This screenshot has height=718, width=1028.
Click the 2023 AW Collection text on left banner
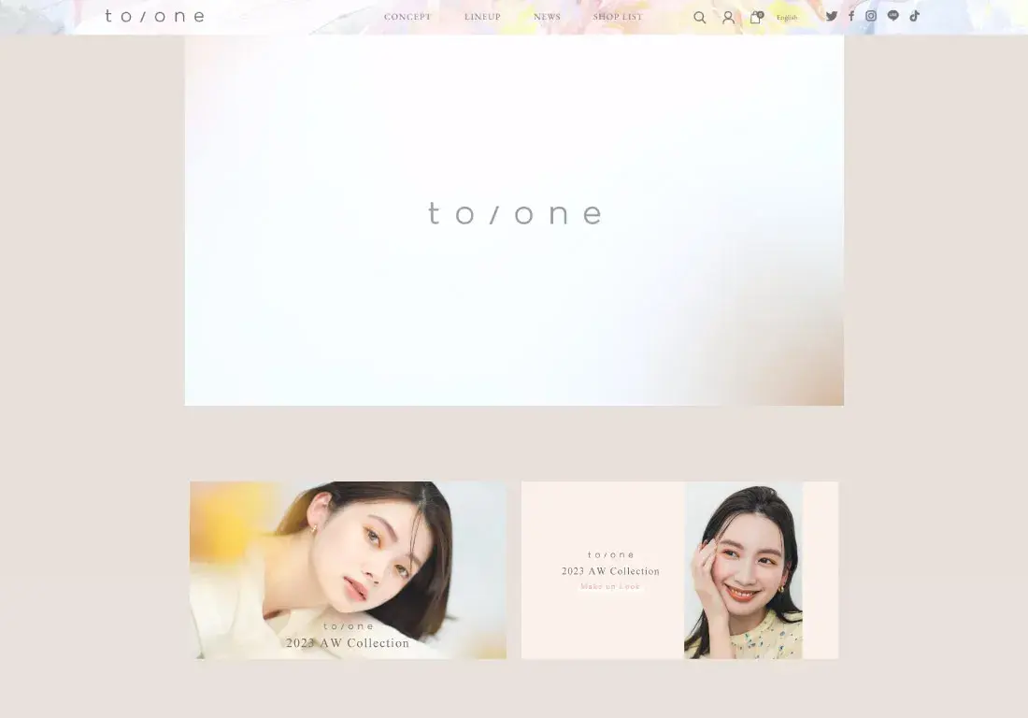point(348,643)
